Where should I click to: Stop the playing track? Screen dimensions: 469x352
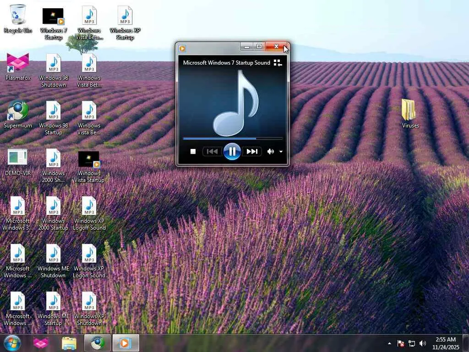coord(193,151)
